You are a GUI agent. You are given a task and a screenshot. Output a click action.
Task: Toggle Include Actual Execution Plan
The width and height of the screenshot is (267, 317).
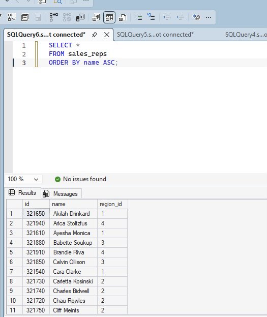pos(53,17)
